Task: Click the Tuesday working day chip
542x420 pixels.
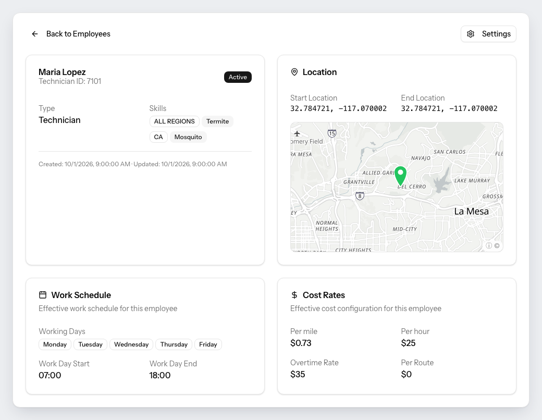Action: (91, 344)
